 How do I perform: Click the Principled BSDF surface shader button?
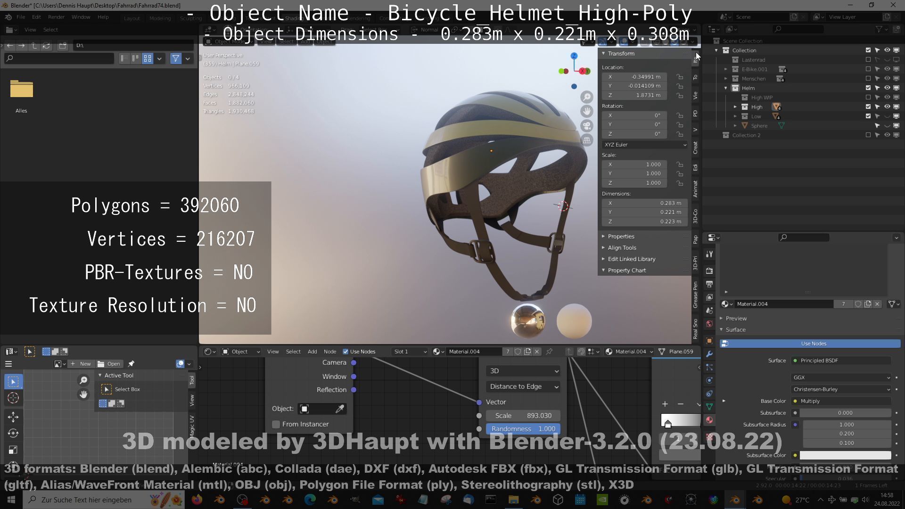pyautogui.click(x=841, y=361)
